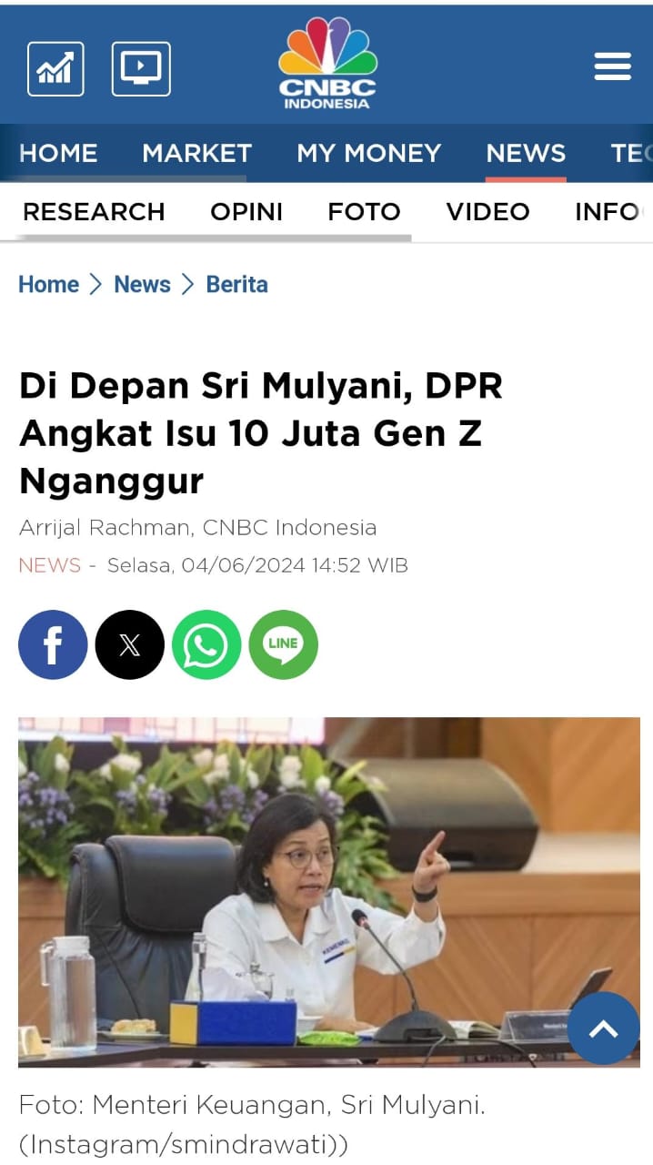
Task: Share the article via LINE
Action: [x=284, y=644]
